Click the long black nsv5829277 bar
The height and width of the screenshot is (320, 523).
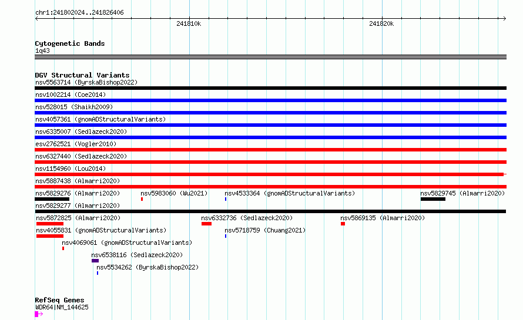(270, 211)
